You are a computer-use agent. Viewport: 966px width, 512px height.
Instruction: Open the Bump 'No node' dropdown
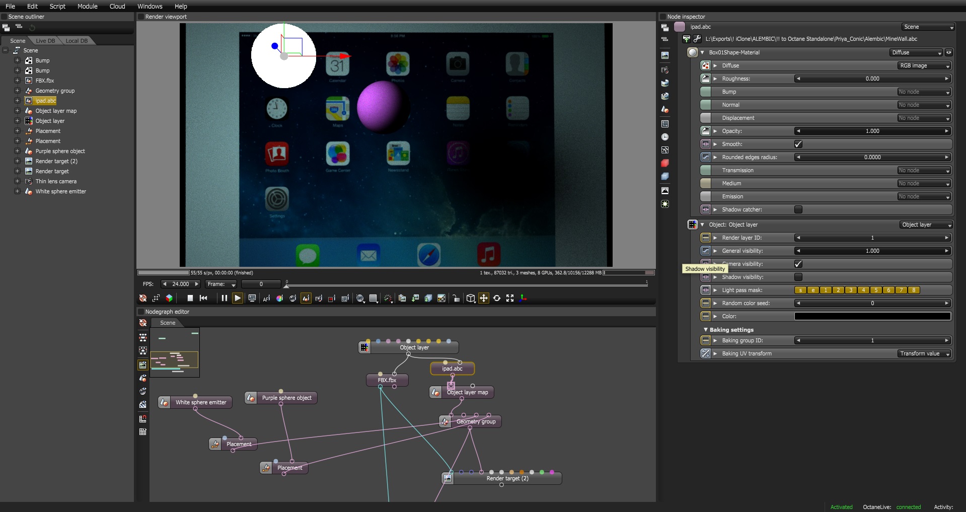pyautogui.click(x=924, y=92)
